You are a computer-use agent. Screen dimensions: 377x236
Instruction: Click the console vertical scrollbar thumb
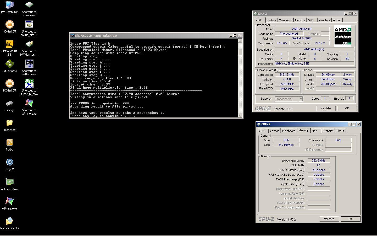(240, 52)
